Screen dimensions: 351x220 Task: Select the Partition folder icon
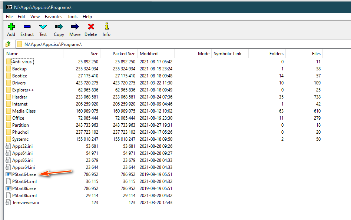(x=9, y=125)
